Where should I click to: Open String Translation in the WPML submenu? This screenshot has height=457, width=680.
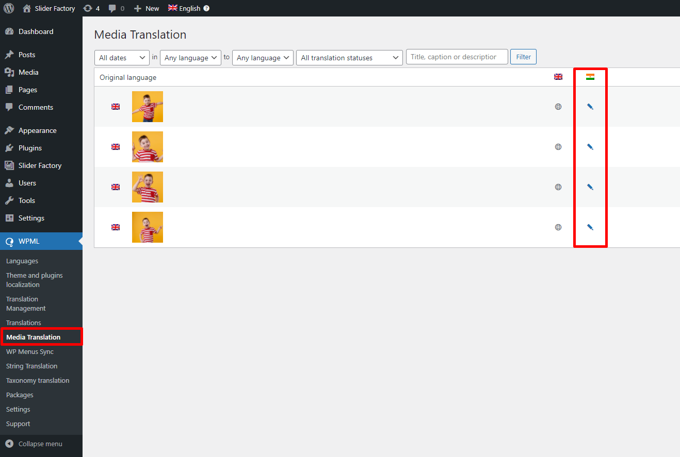point(32,366)
